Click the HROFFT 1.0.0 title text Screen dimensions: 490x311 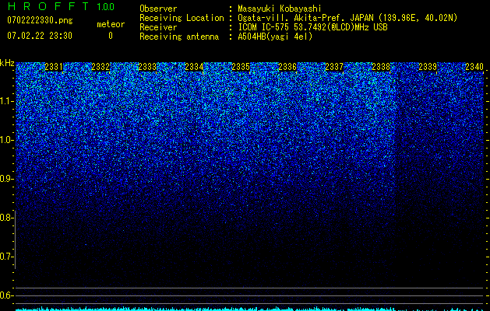61,6
